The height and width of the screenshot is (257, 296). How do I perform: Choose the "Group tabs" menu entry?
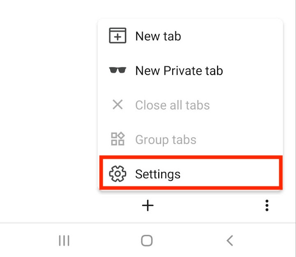tap(190, 139)
